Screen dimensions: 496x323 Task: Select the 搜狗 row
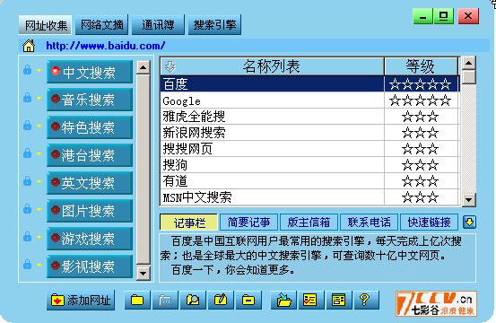click(x=309, y=165)
